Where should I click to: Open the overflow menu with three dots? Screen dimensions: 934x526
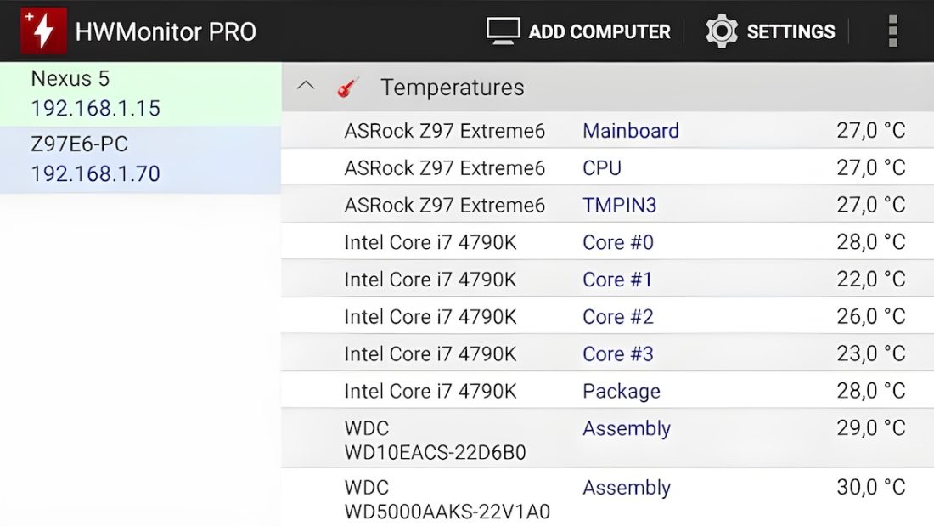tap(892, 31)
